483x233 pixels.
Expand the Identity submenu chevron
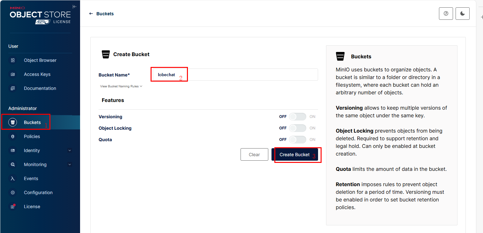point(70,150)
